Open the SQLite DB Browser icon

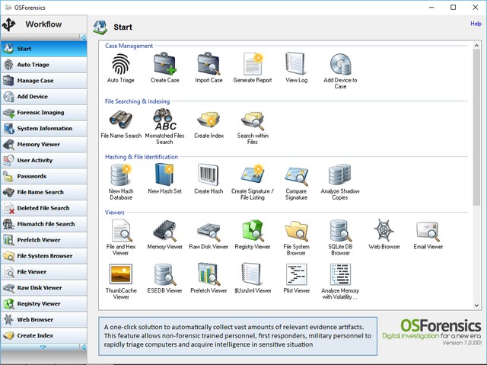click(x=339, y=231)
